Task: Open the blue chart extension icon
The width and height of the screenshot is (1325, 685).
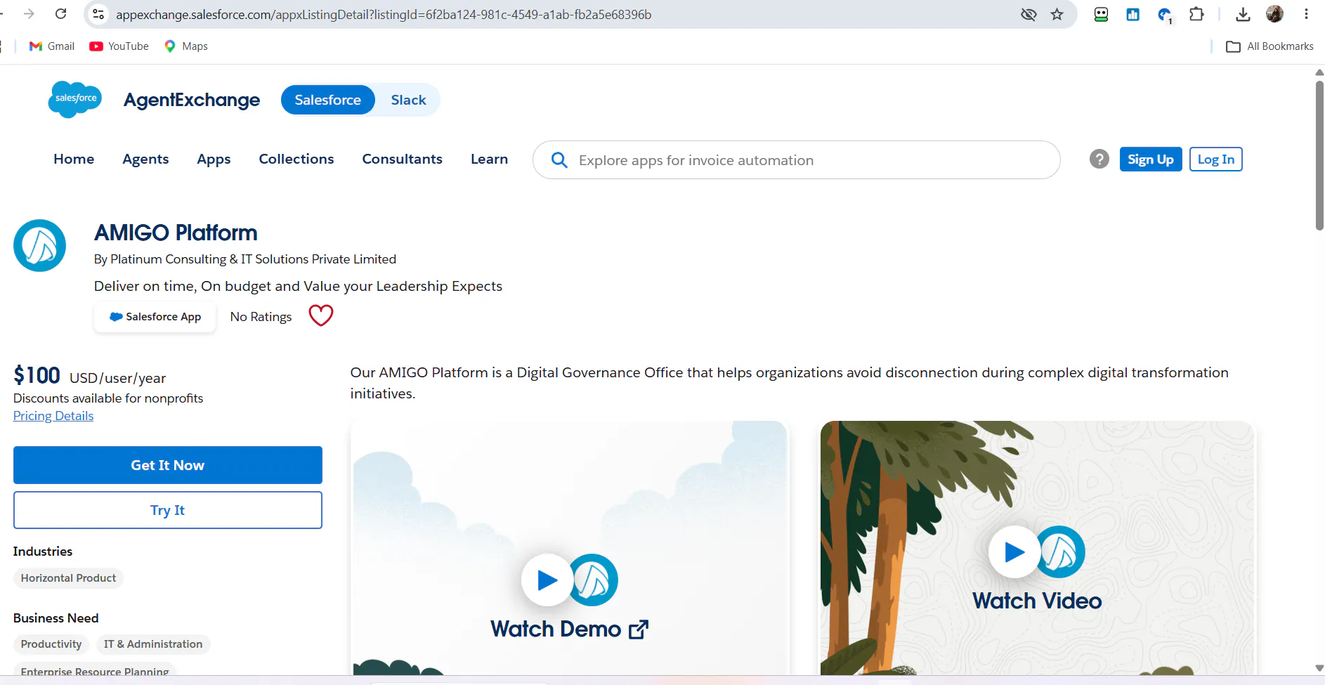Action: point(1133,14)
